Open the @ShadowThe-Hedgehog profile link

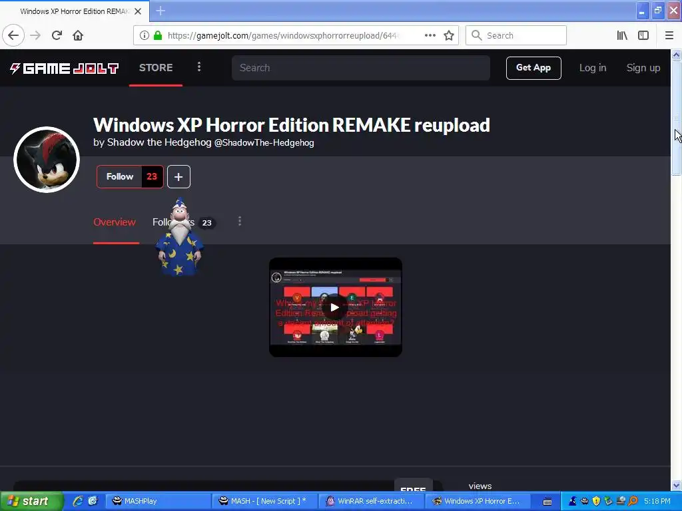[264, 142]
